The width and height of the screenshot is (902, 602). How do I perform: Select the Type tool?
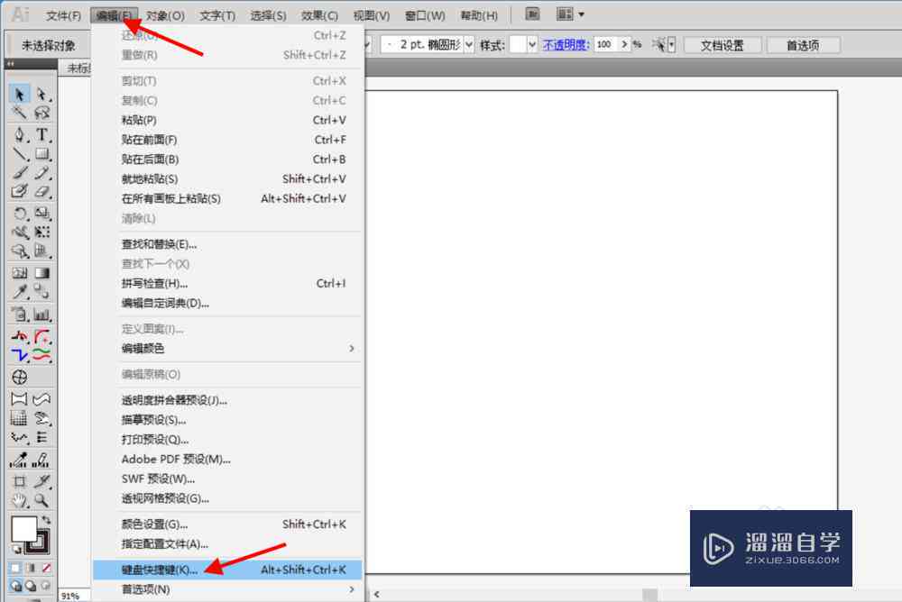click(x=42, y=135)
